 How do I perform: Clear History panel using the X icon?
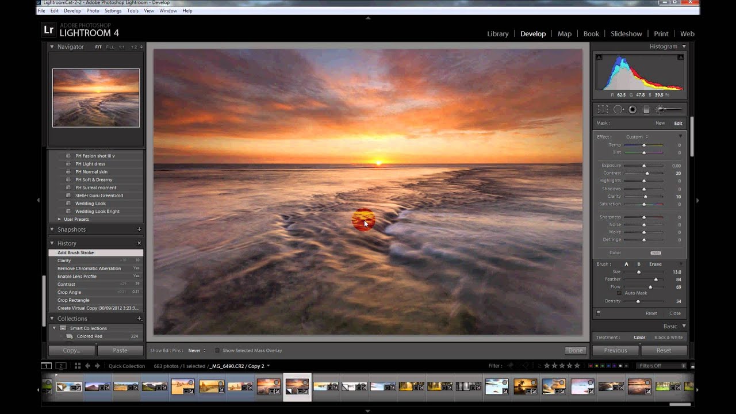click(x=139, y=243)
